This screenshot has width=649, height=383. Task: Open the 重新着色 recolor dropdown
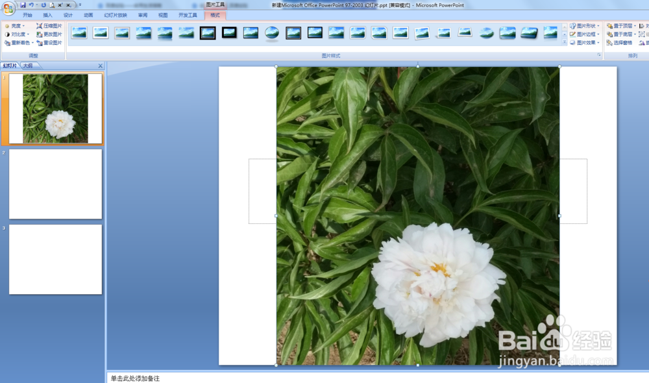tap(19, 43)
